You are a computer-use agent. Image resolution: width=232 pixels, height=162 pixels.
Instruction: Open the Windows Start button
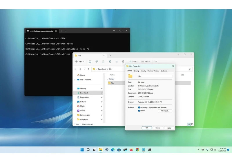point(82,150)
